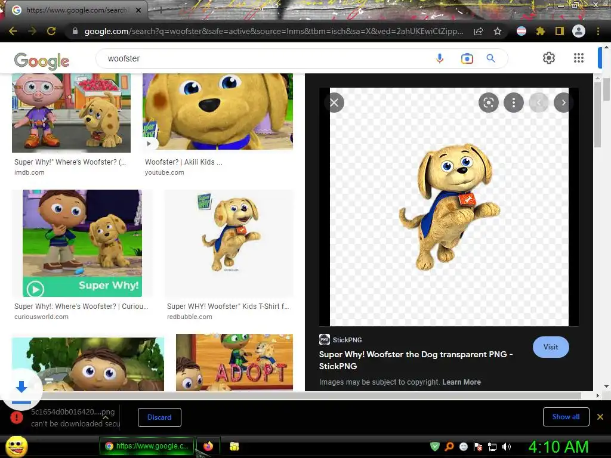Open the Chrome profile avatar
This screenshot has height=458, width=611.
pos(579,31)
